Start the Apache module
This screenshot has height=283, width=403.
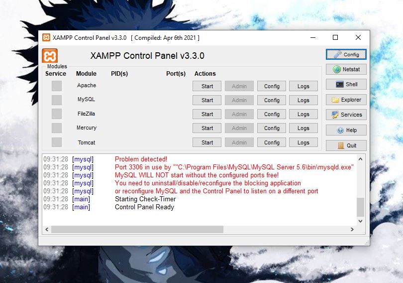207,86
